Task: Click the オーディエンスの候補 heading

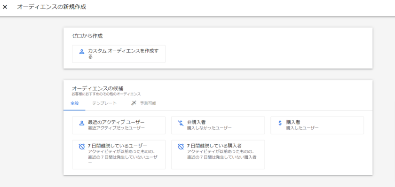Action: (97, 89)
